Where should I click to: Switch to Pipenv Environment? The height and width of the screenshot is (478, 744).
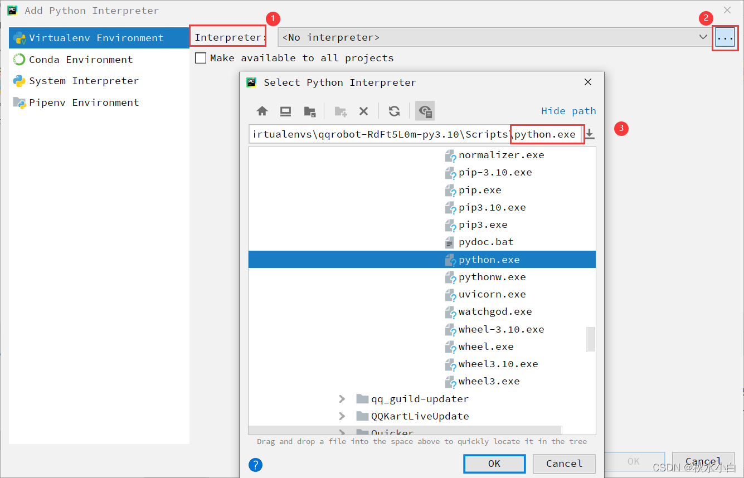[99, 103]
